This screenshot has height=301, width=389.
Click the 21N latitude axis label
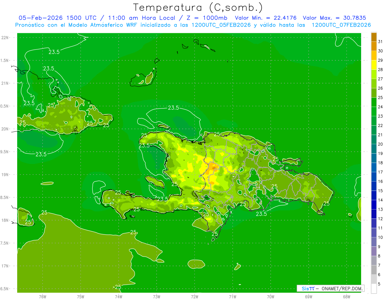pos(5,83)
